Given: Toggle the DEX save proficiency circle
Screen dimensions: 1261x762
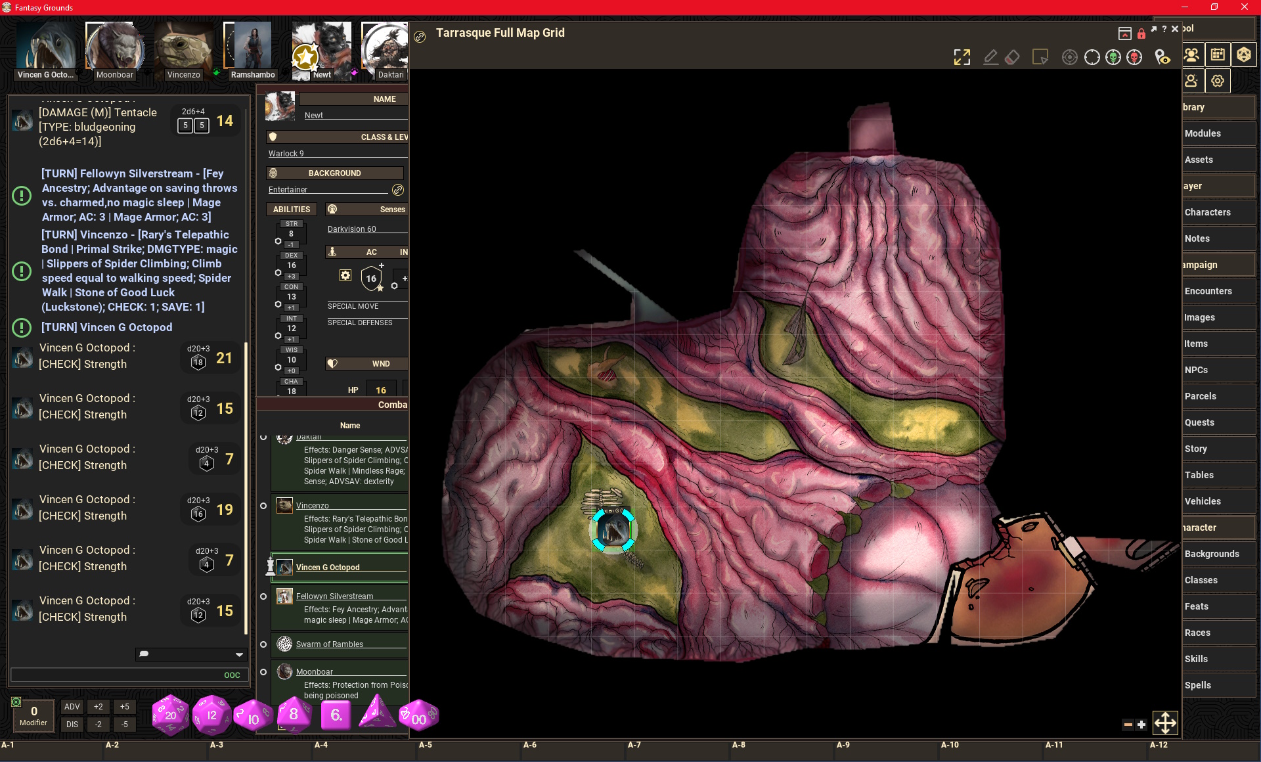Looking at the screenshot, I should tap(278, 273).
